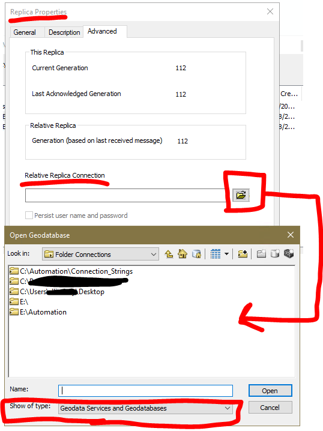The image size is (323, 431).
Task: Click the Connect To Folder icon
Action: (243, 254)
